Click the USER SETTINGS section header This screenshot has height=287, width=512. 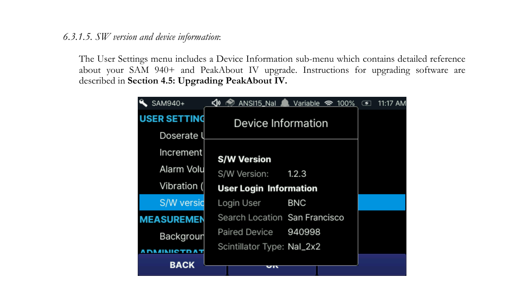click(172, 119)
